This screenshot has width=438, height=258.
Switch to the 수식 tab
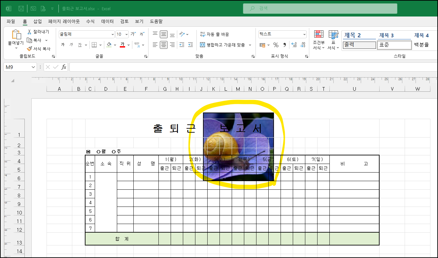(90, 21)
